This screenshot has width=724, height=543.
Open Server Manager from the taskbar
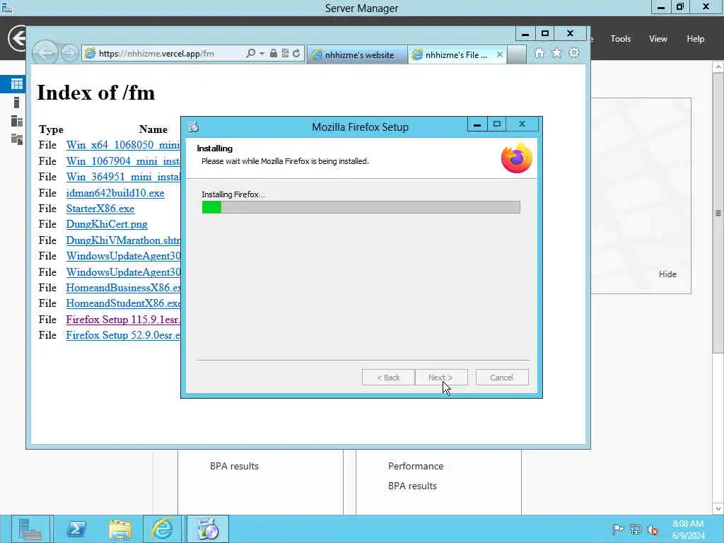coord(32,529)
